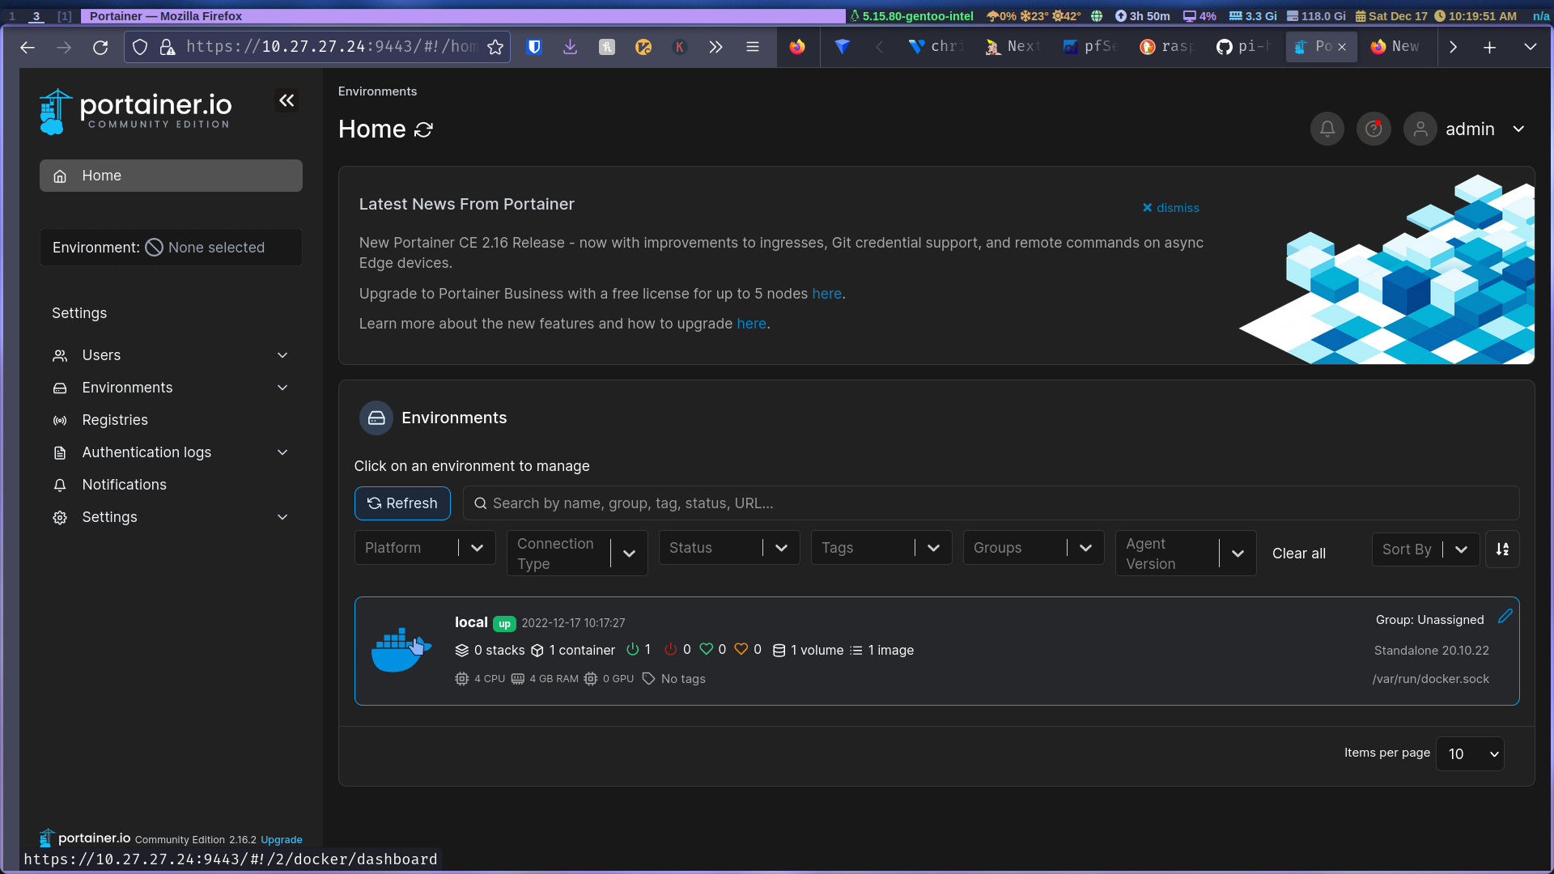Open Bitwarden extension icon in toolbar
This screenshot has width=1554, height=874.
pos(534,47)
